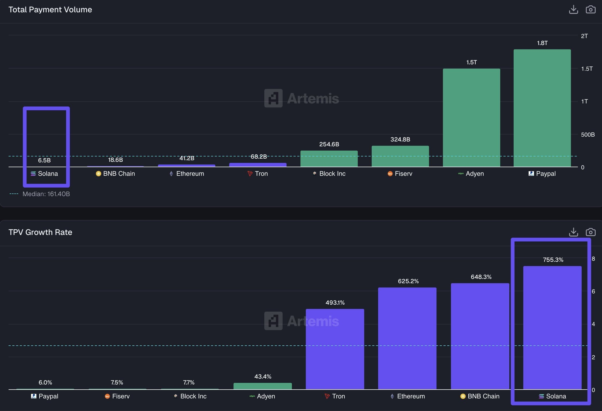Image resolution: width=602 pixels, height=411 pixels.
Task: Click the Paypal logo in the top chart
Action: point(531,174)
